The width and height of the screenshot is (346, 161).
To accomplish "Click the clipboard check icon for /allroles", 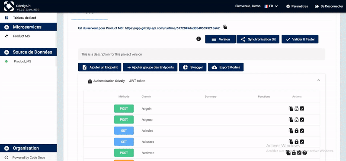I will coord(302,130).
